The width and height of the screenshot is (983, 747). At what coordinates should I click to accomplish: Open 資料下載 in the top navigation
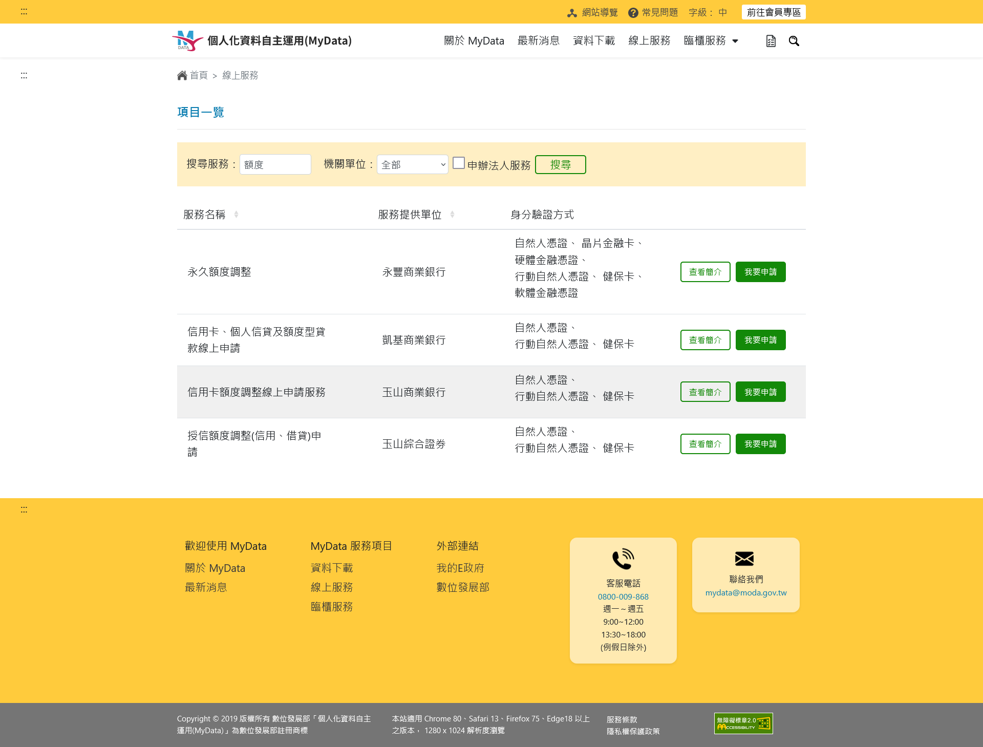click(594, 40)
